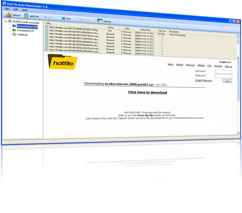Open the Help menu
Viewport: 242px width, 213px height.
[x=24, y=10]
